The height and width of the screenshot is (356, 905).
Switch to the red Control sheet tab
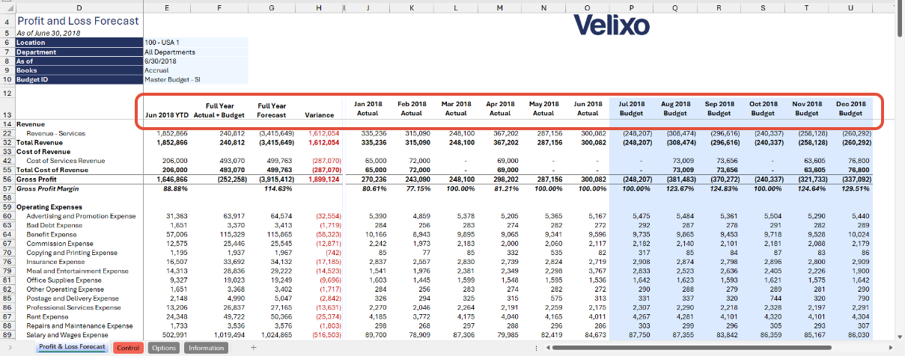coord(128,348)
